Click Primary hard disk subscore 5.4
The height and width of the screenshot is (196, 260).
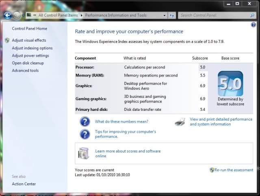tap(202, 110)
